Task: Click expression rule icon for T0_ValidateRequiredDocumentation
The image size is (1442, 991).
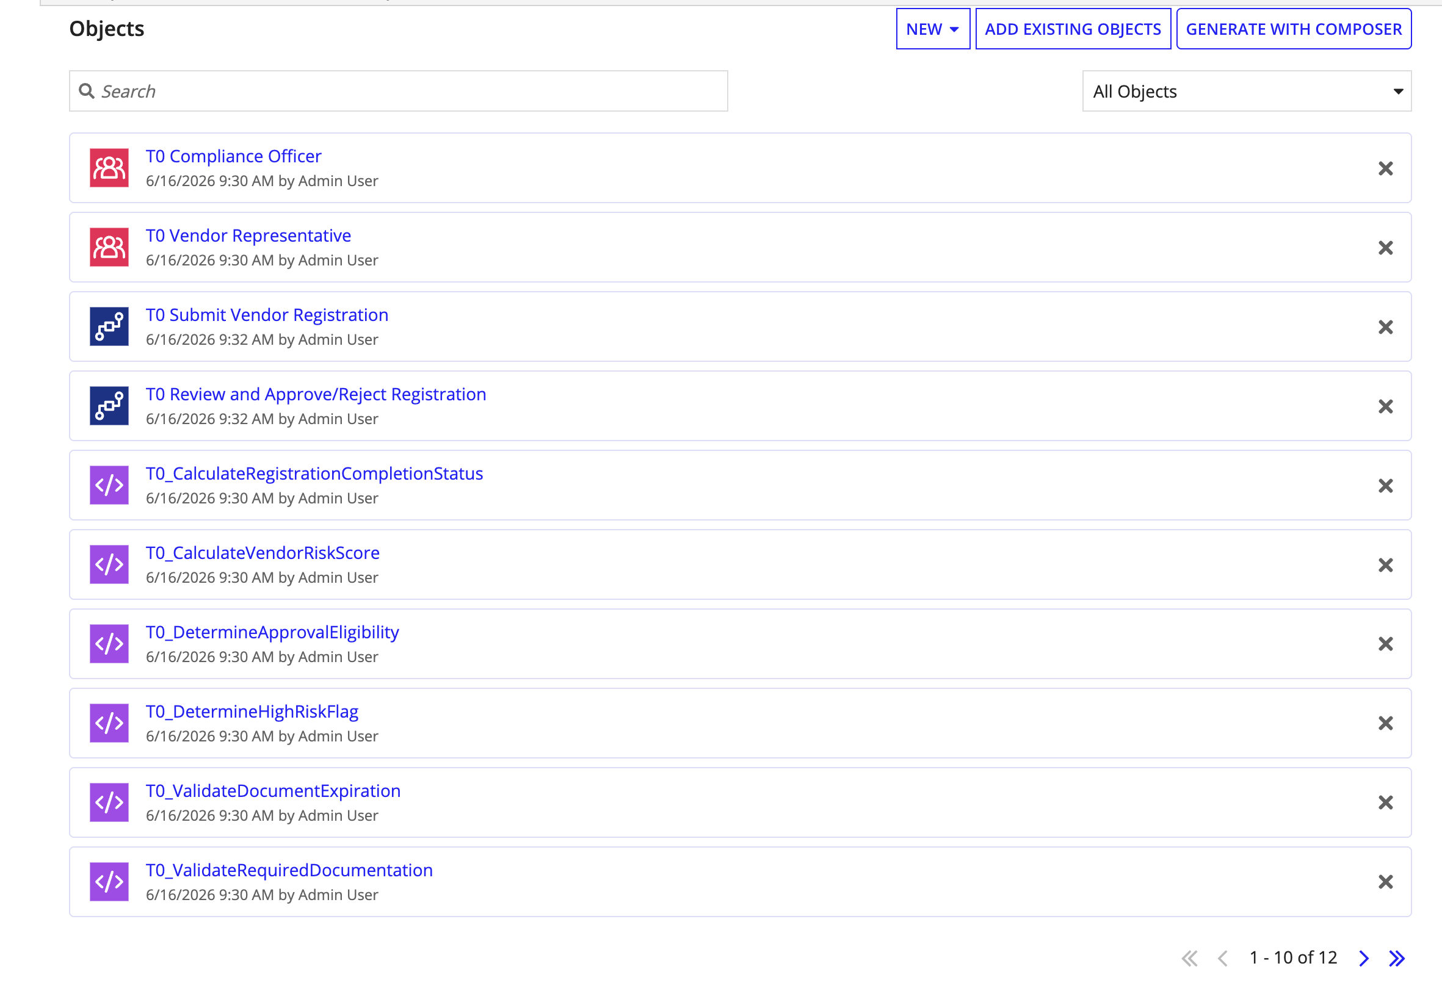Action: [x=109, y=882]
